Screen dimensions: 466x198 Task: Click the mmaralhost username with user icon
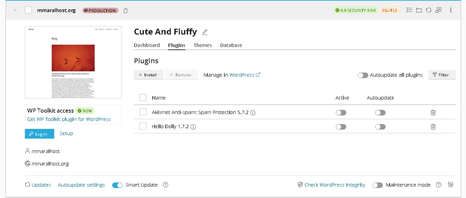click(42, 151)
